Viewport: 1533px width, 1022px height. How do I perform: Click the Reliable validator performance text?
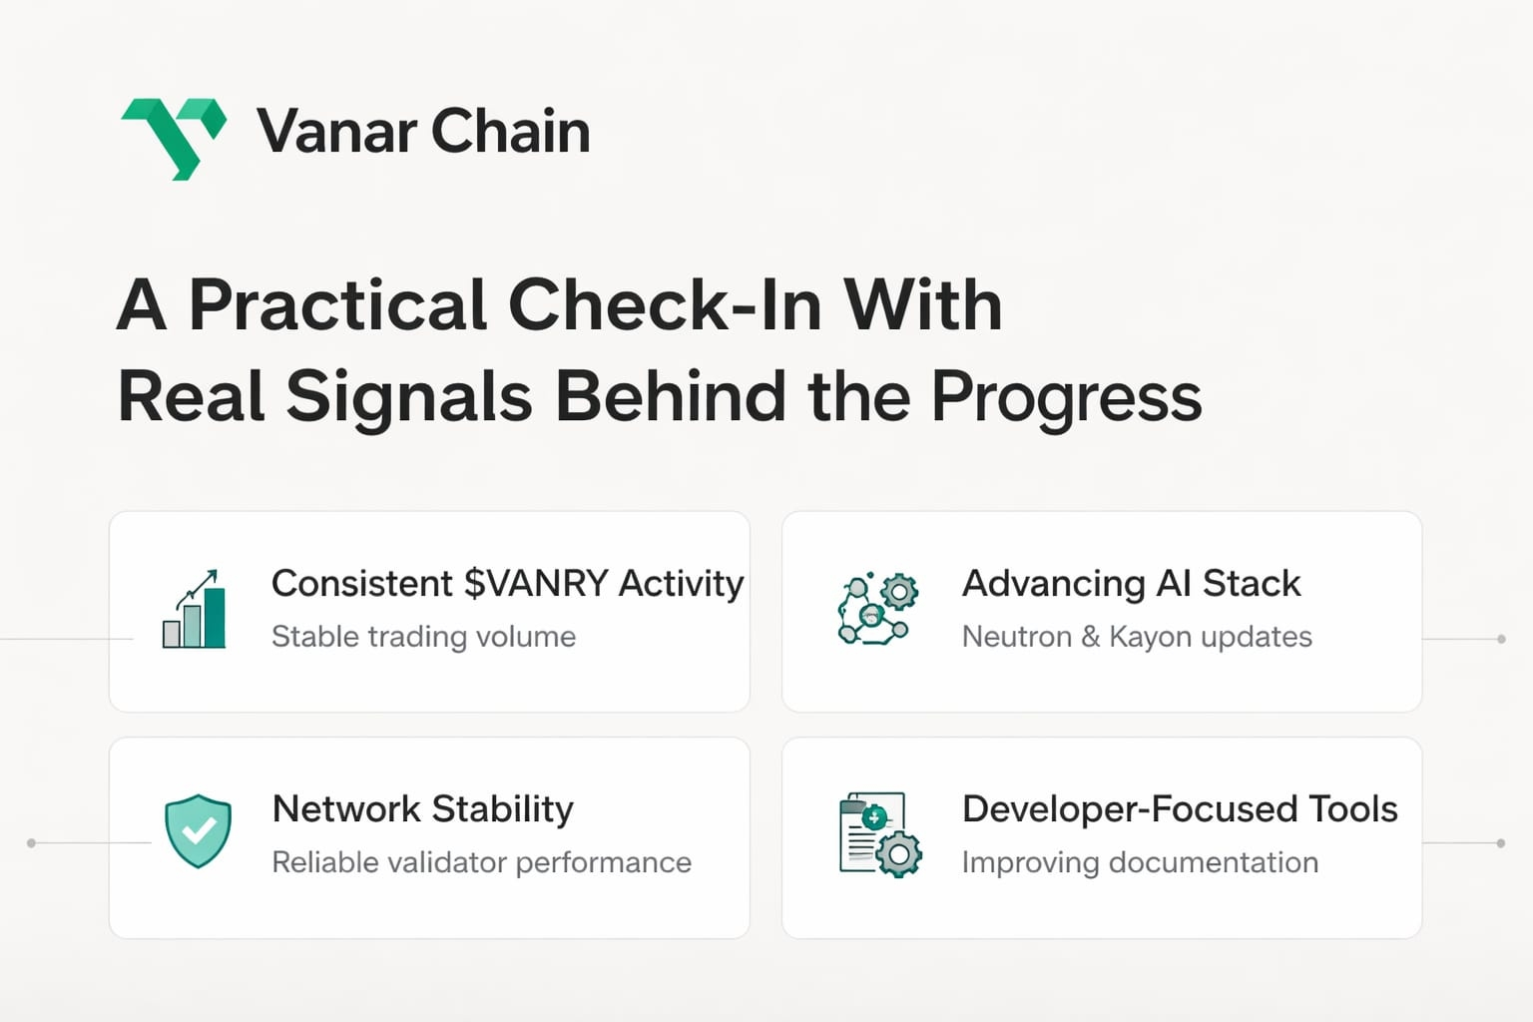coord(481,862)
